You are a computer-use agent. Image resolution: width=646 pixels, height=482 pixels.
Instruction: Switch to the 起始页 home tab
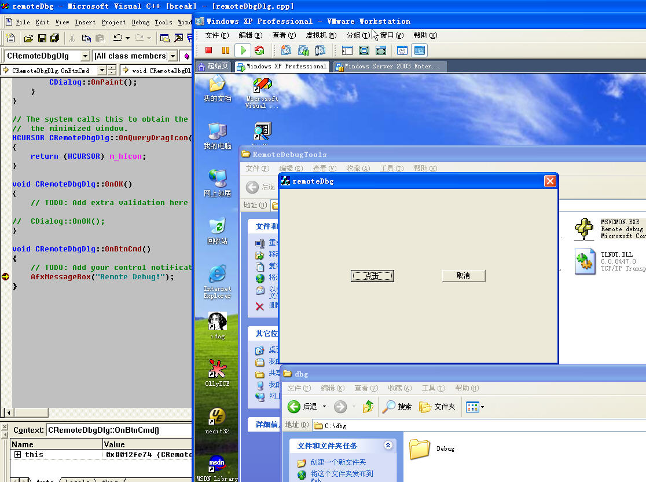tap(214, 67)
